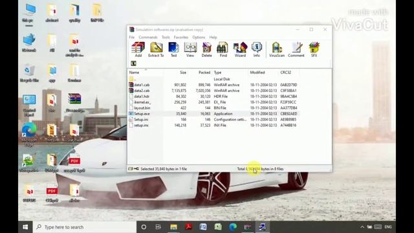
Task: Select Setup.exe in the file list
Action: [214, 114]
